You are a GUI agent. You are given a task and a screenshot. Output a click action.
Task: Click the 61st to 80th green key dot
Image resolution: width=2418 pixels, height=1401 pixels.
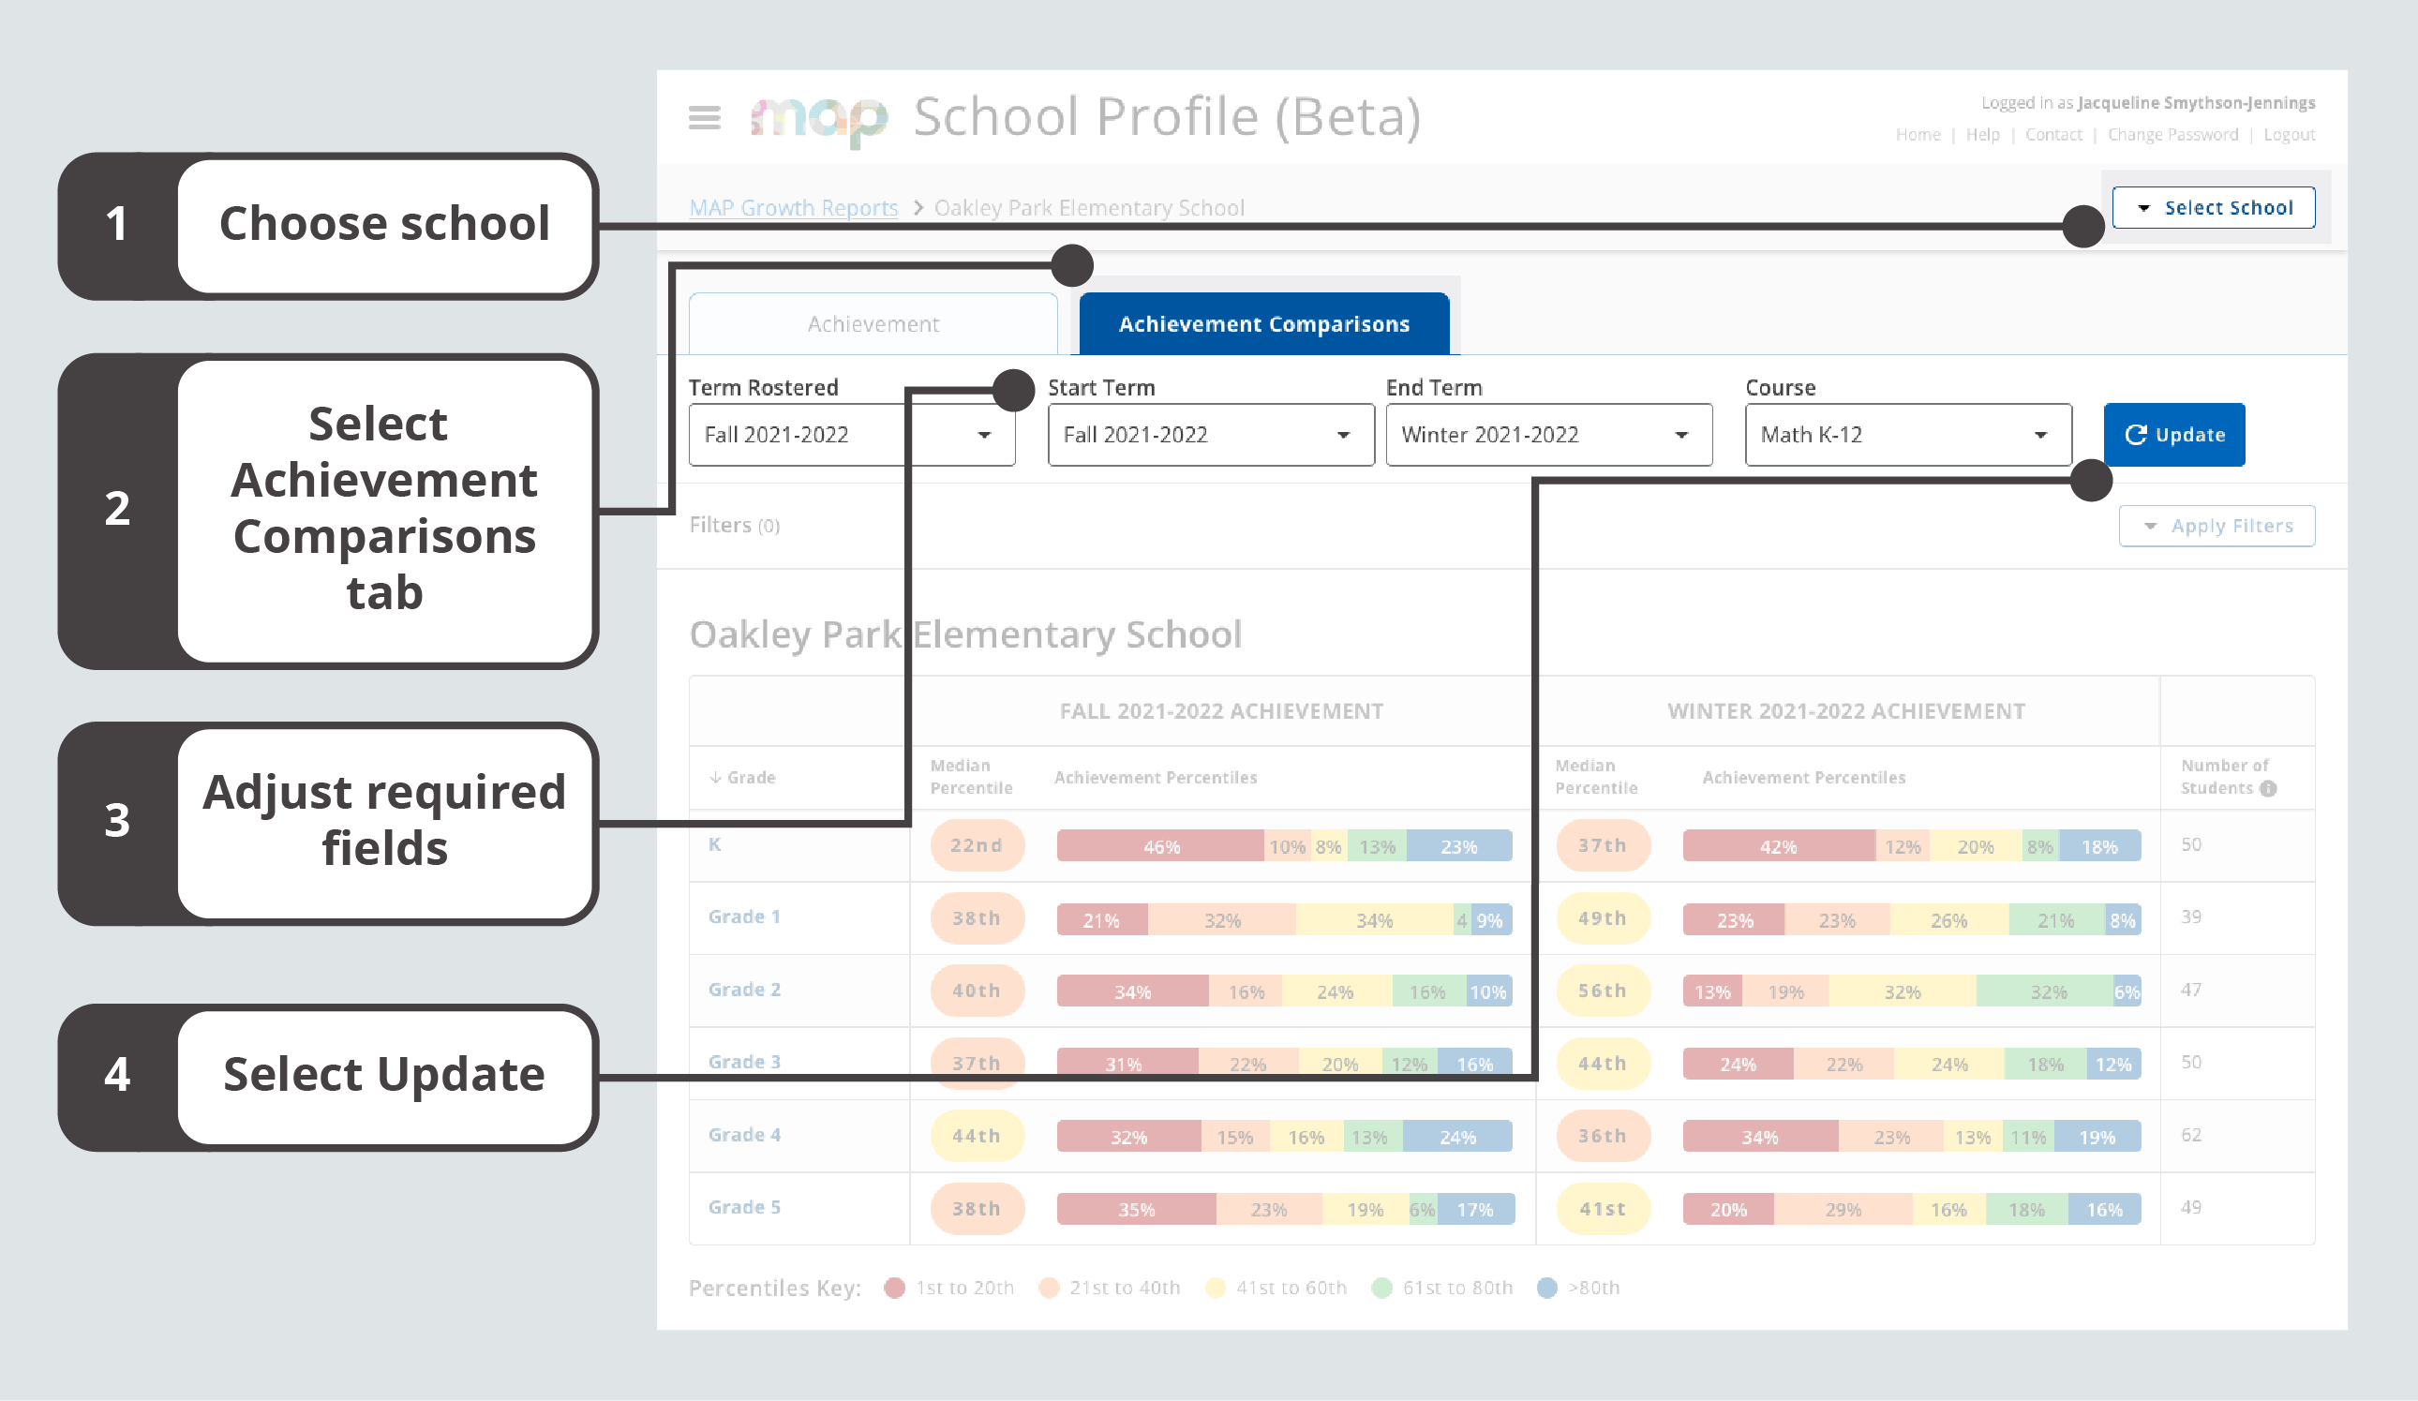(1381, 1288)
